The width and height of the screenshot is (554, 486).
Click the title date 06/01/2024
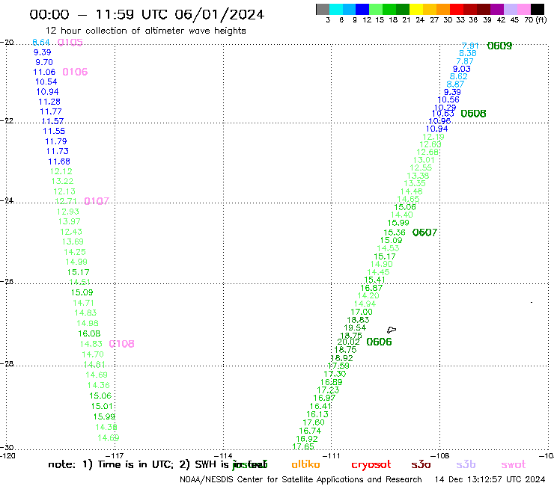[x=219, y=15]
